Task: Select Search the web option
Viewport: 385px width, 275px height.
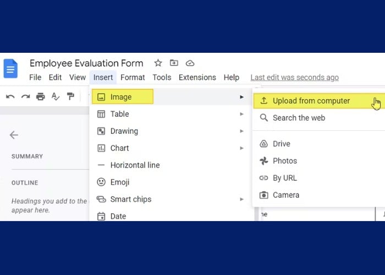Action: 299,118
